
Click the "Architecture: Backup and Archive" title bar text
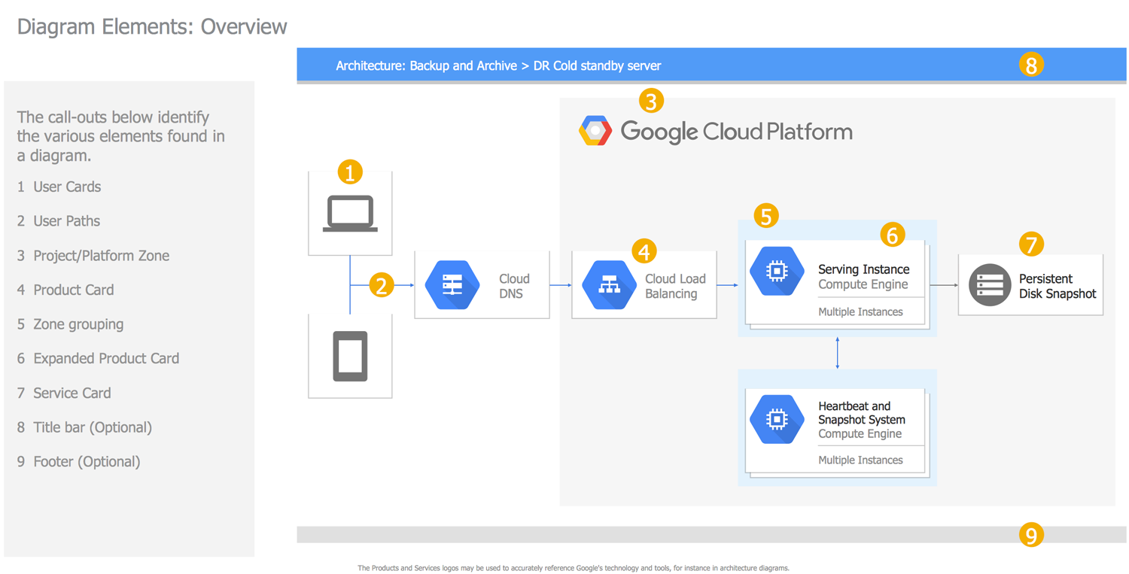[498, 65]
